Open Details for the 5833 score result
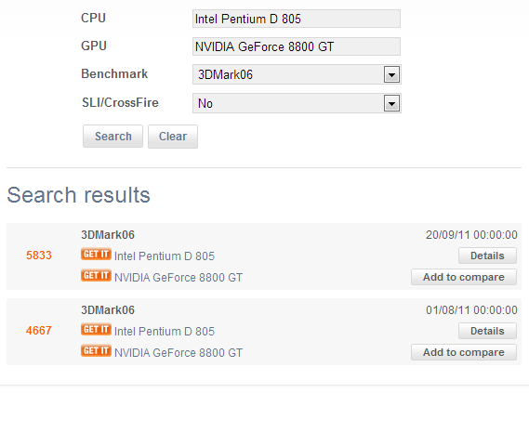The width and height of the screenshot is (529, 433). (x=487, y=256)
